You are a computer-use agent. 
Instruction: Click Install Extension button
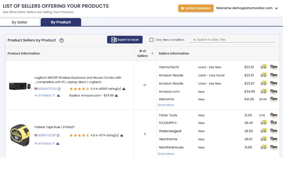[x=196, y=8]
